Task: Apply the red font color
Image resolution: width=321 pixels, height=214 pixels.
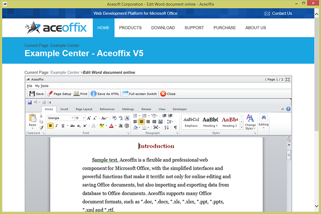Action: (x=111, y=126)
